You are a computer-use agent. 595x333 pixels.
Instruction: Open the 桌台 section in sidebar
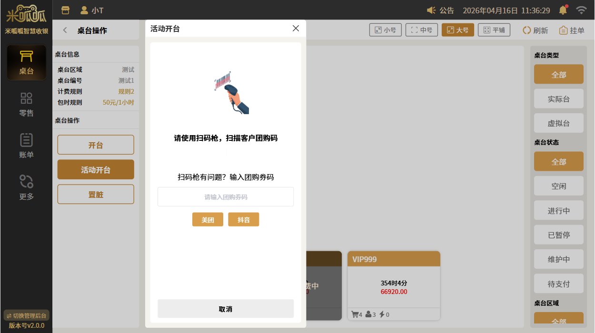(26, 63)
